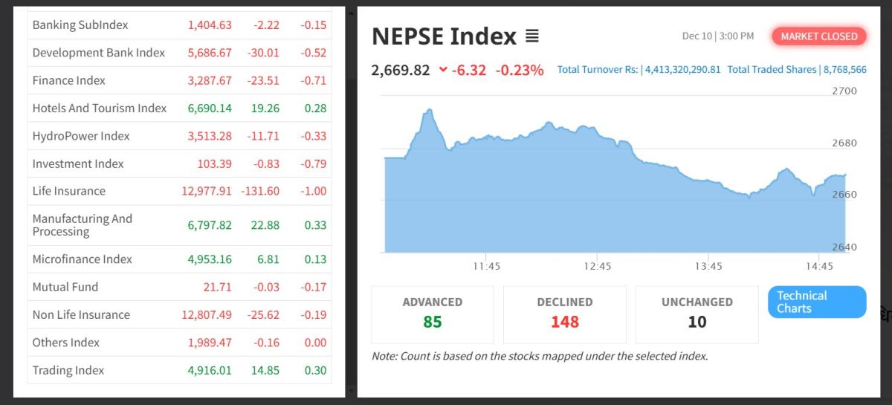
Task: Click the DECLINED 148 stocks card
Action: [x=565, y=313]
